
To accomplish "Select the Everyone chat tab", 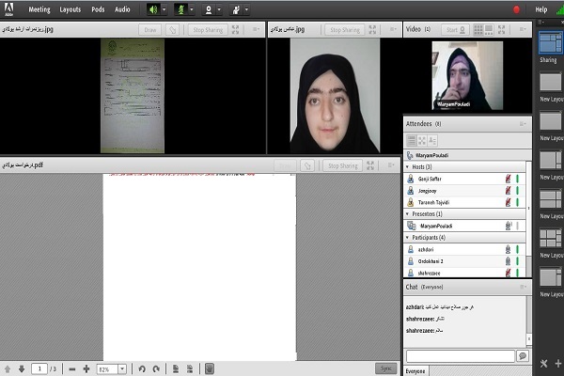I will click(x=415, y=371).
